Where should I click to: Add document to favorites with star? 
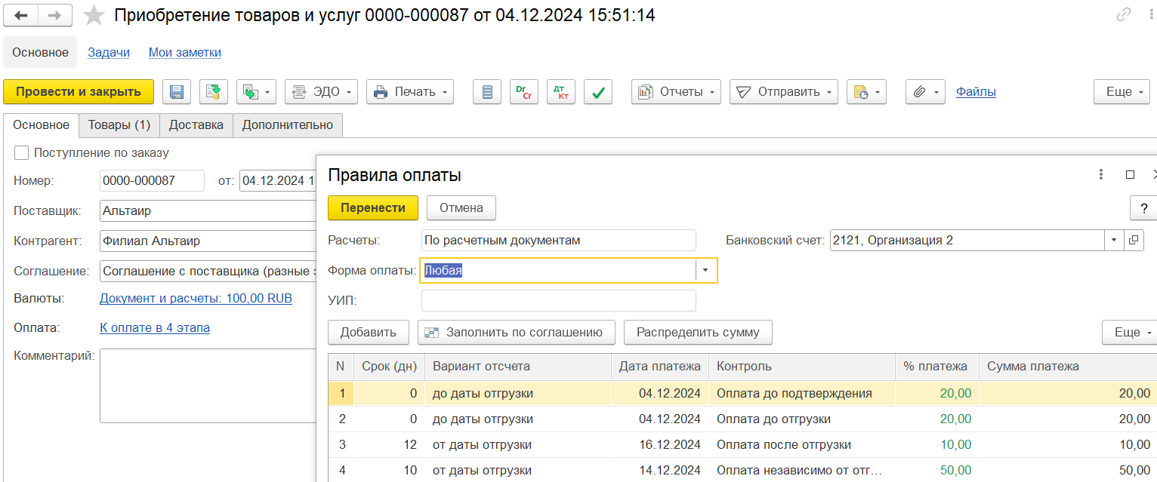(x=94, y=15)
